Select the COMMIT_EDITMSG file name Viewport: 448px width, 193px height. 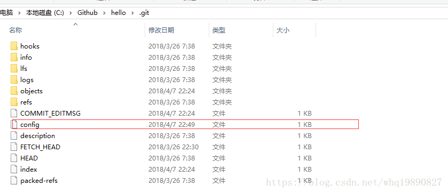pos(50,113)
